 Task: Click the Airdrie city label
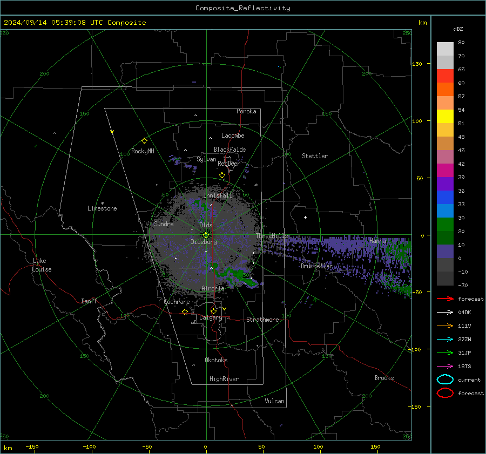pos(213,288)
